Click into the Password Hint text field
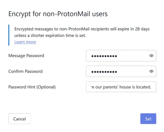This screenshot has width=164, height=132. coord(121,87)
